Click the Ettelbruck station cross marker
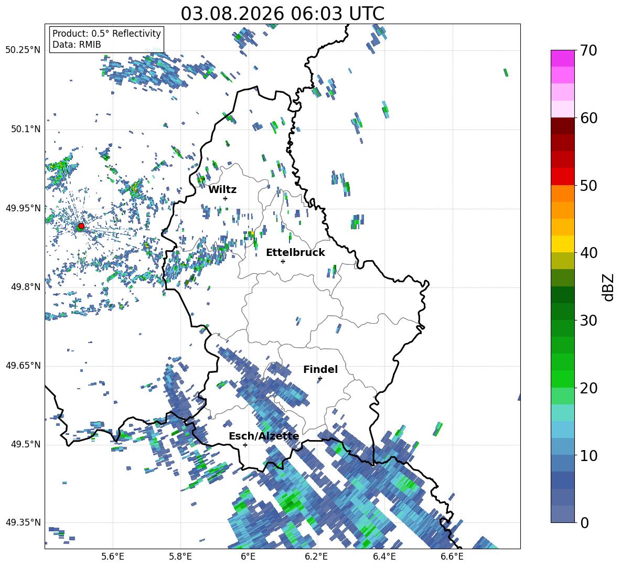The height and width of the screenshot is (567, 621). (x=283, y=261)
